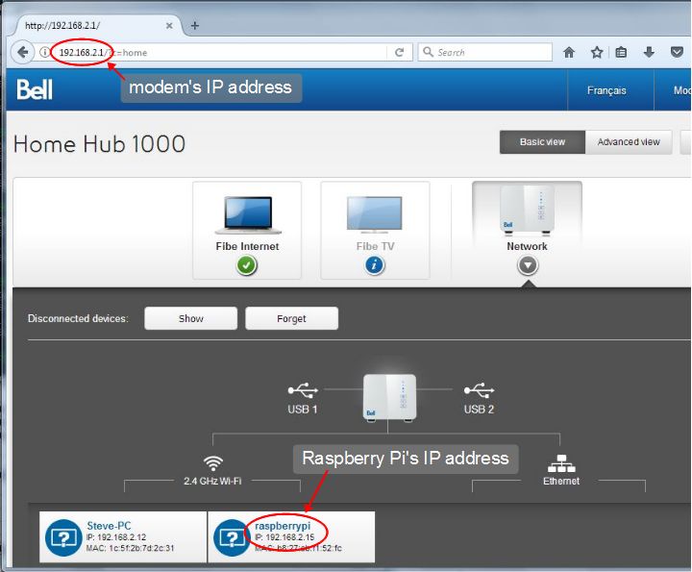Click the 2.4 GHz Wi-Fi icon
The image size is (692, 572).
click(213, 463)
